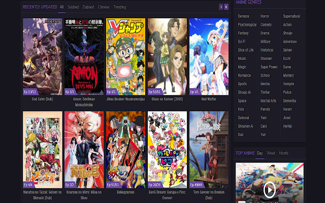
Task: Open the Military genre
Action: click(266, 42)
